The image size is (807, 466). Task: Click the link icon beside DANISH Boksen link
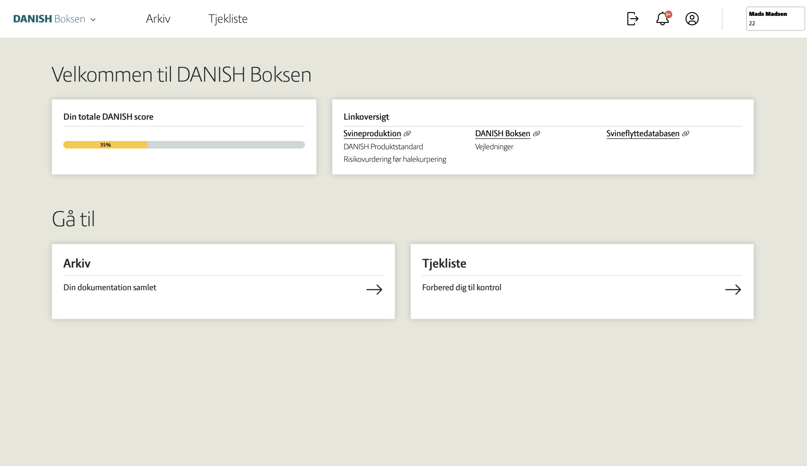point(537,133)
